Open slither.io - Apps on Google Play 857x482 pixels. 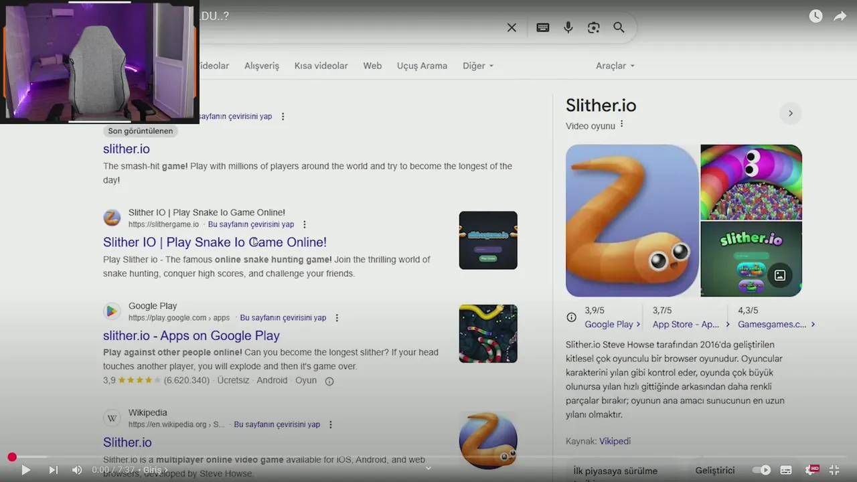coord(191,336)
